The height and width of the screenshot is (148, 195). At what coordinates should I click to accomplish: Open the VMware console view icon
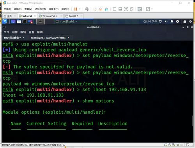coord(140,9)
